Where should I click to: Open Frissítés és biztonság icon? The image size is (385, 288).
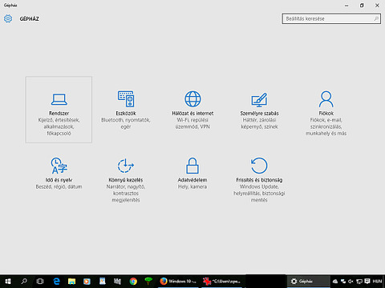pyautogui.click(x=259, y=166)
